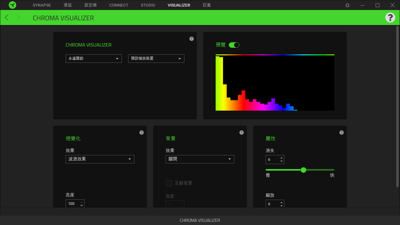400x225 pixels.
Task: Click CHROMA VISUALIZER footer label
Action: point(200,220)
